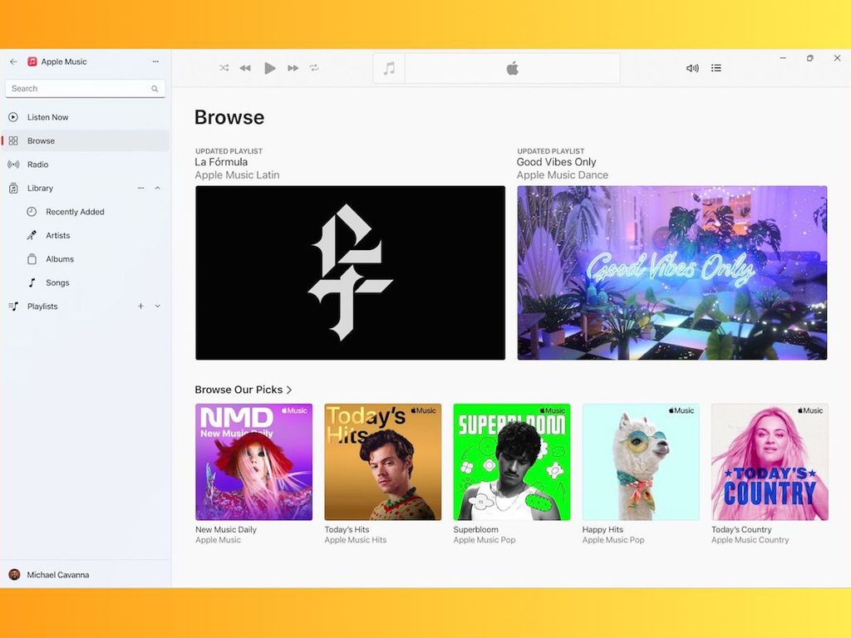The width and height of the screenshot is (851, 638).
Task: Minimize the Apple Music window
Action: coord(783,58)
